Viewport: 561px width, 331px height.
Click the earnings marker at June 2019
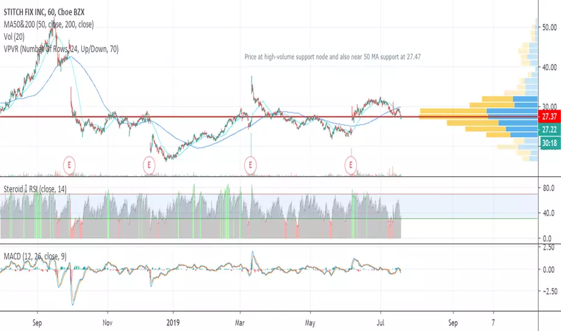pyautogui.click(x=350, y=165)
